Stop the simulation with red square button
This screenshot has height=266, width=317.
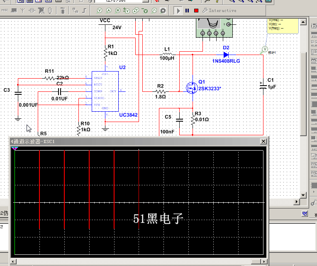(x=196, y=10)
